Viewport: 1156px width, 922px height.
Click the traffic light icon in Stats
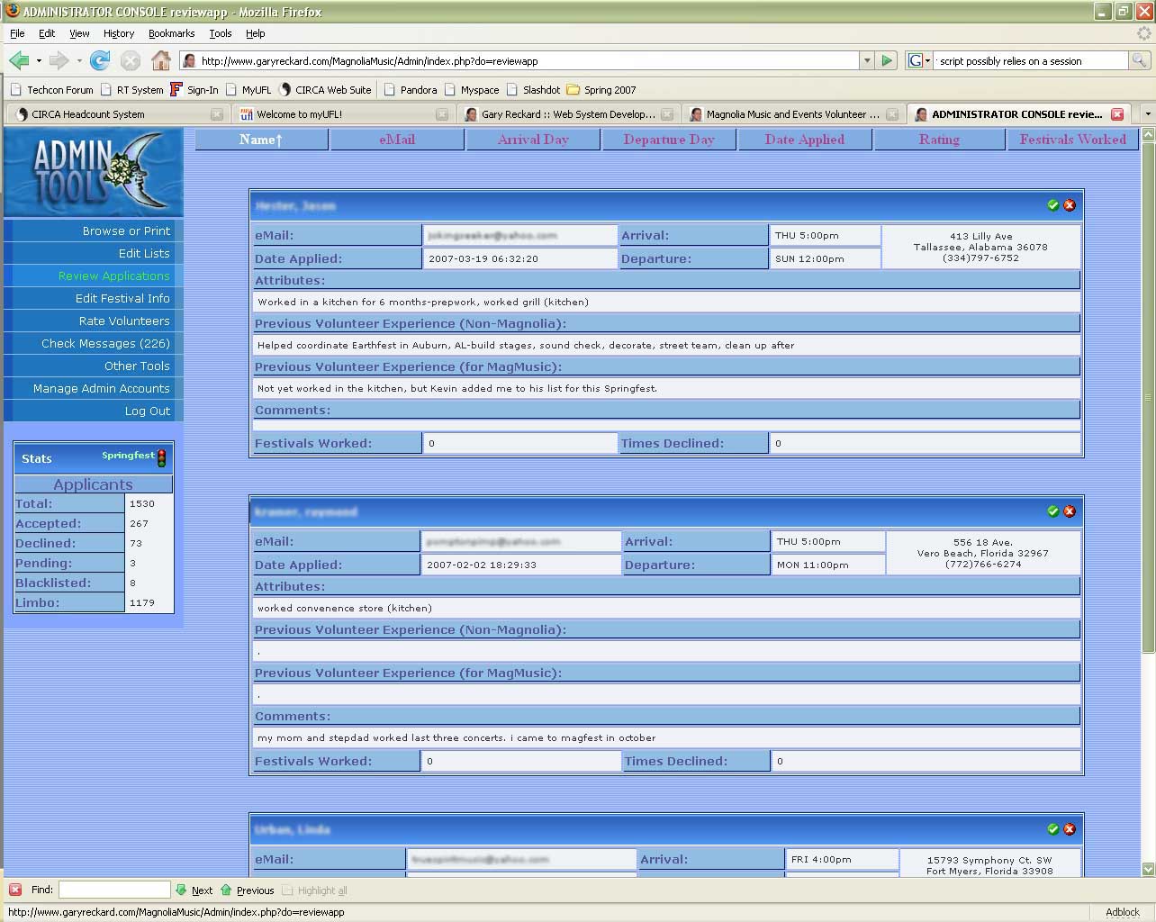162,457
